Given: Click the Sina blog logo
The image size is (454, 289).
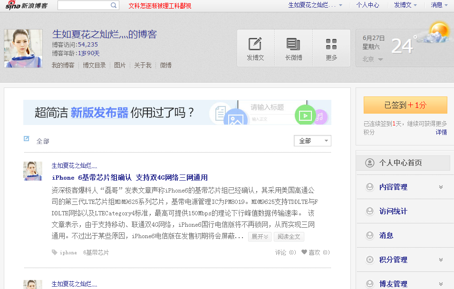Looking at the screenshot, I should [x=26, y=5].
